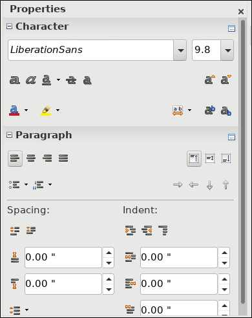Open Character more options dialog
The width and height of the screenshot is (252, 318).
pos(231,28)
